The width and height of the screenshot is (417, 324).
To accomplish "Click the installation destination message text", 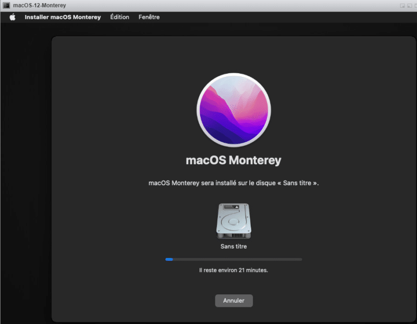I will coord(234,183).
